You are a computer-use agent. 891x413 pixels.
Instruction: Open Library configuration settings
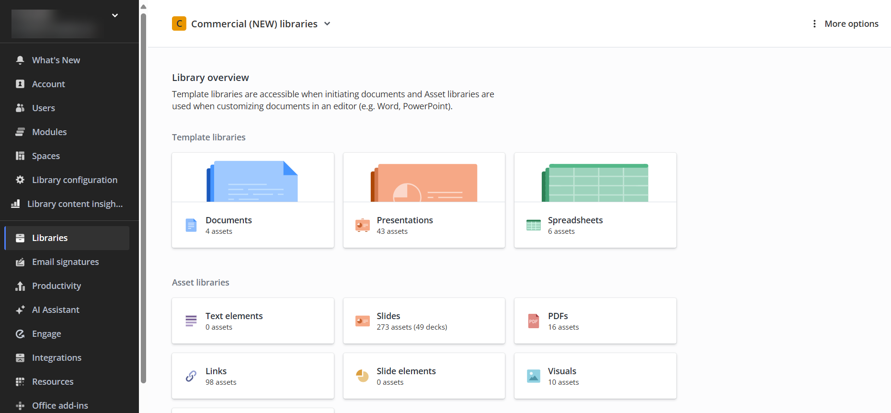click(x=67, y=180)
